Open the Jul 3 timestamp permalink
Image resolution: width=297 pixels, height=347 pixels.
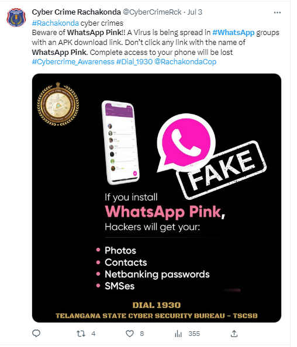pos(195,12)
